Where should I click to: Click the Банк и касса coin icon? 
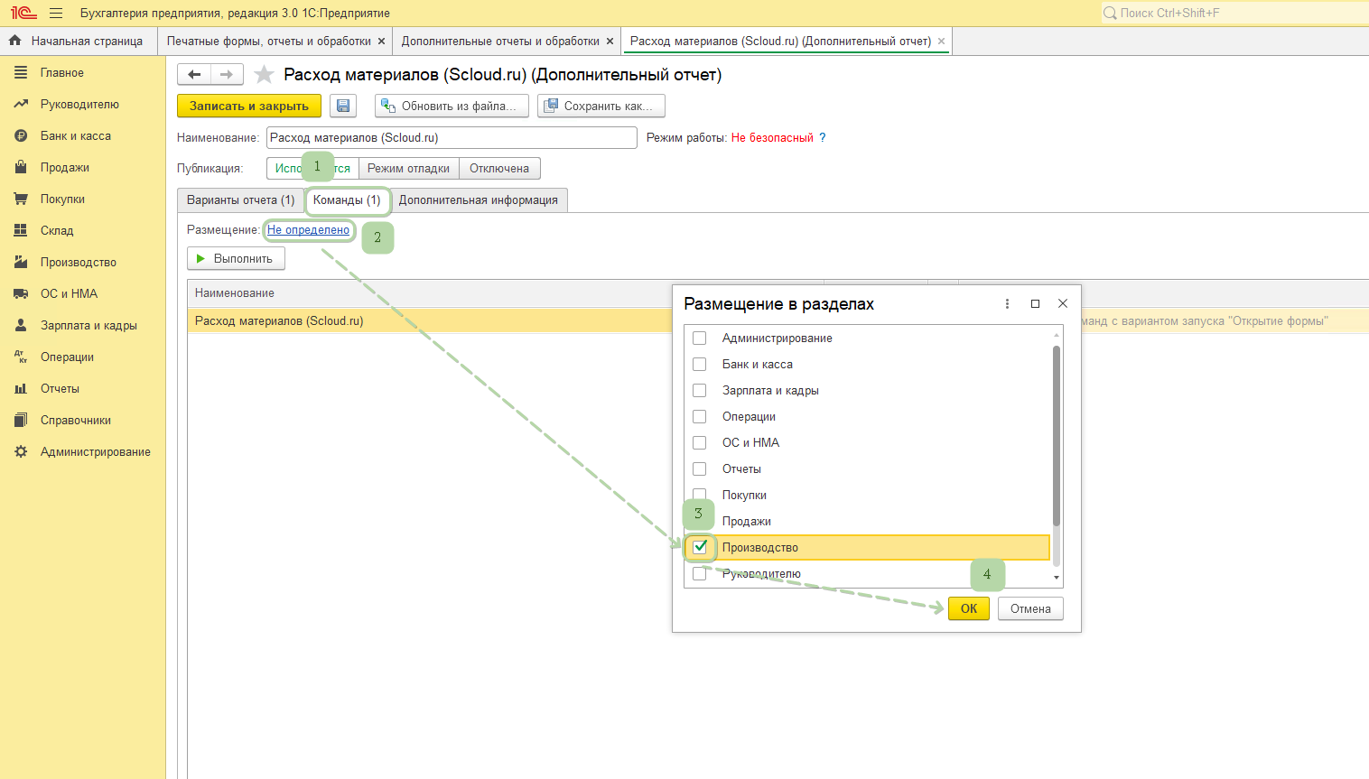tap(21, 135)
